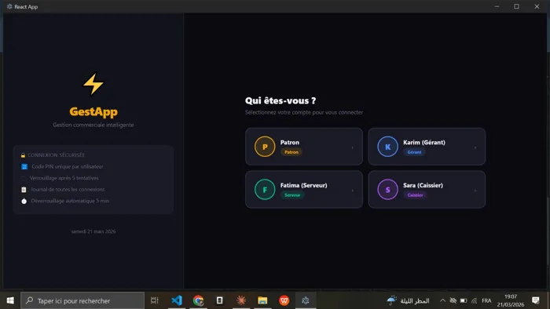The width and height of the screenshot is (550, 309).
Task: Click the purple S avatar circle
Action: [x=387, y=189]
